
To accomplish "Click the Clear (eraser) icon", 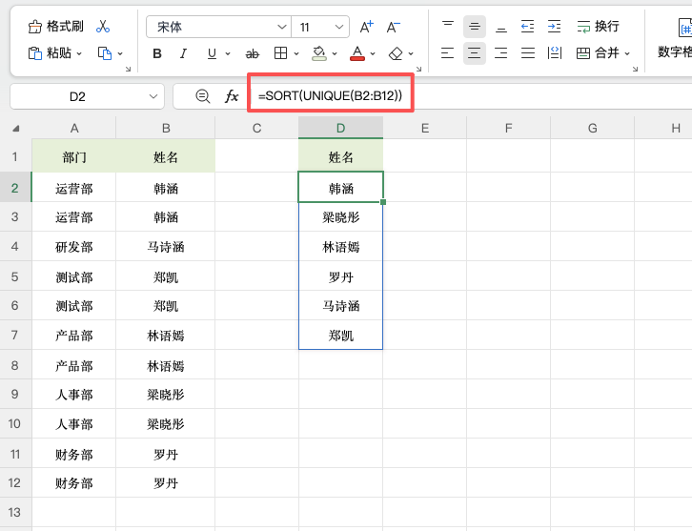I will point(396,53).
